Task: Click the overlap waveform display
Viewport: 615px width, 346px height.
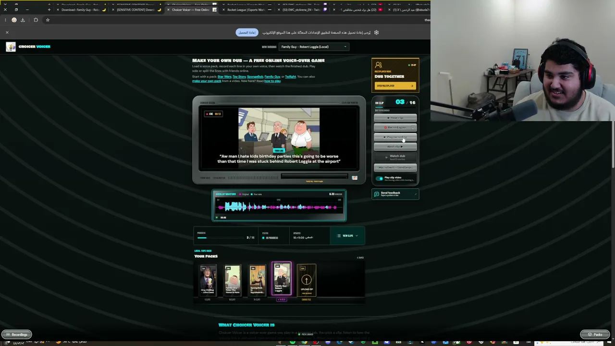Action: point(279,207)
